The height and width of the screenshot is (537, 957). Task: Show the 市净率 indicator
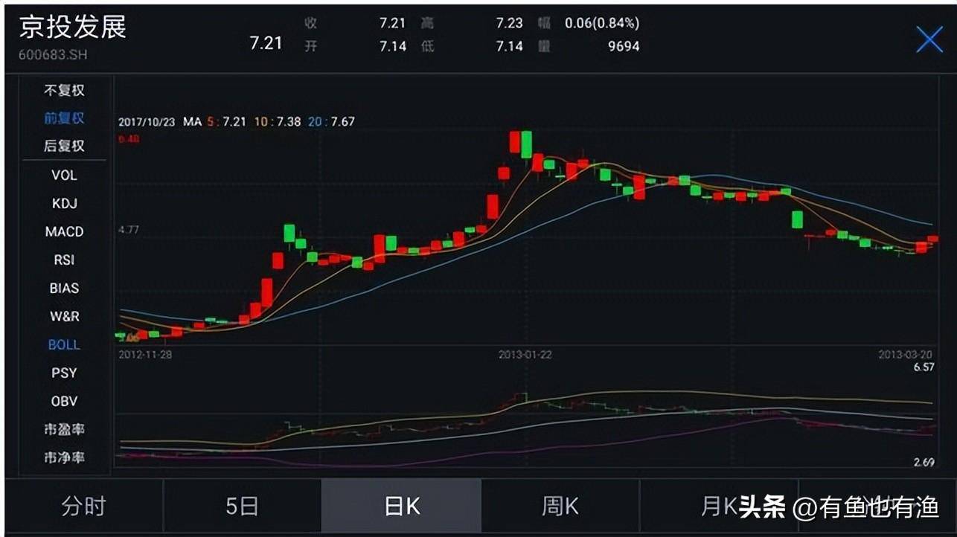(64, 457)
